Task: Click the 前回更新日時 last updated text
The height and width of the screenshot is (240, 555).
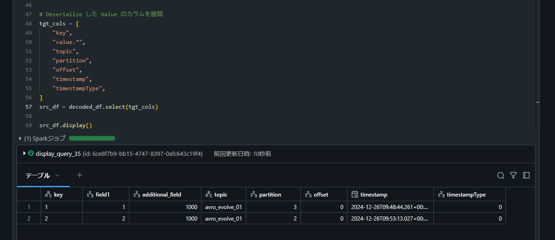Action: tap(242, 154)
